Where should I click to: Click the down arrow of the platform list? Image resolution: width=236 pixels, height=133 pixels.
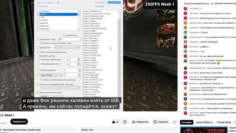(79, 29)
